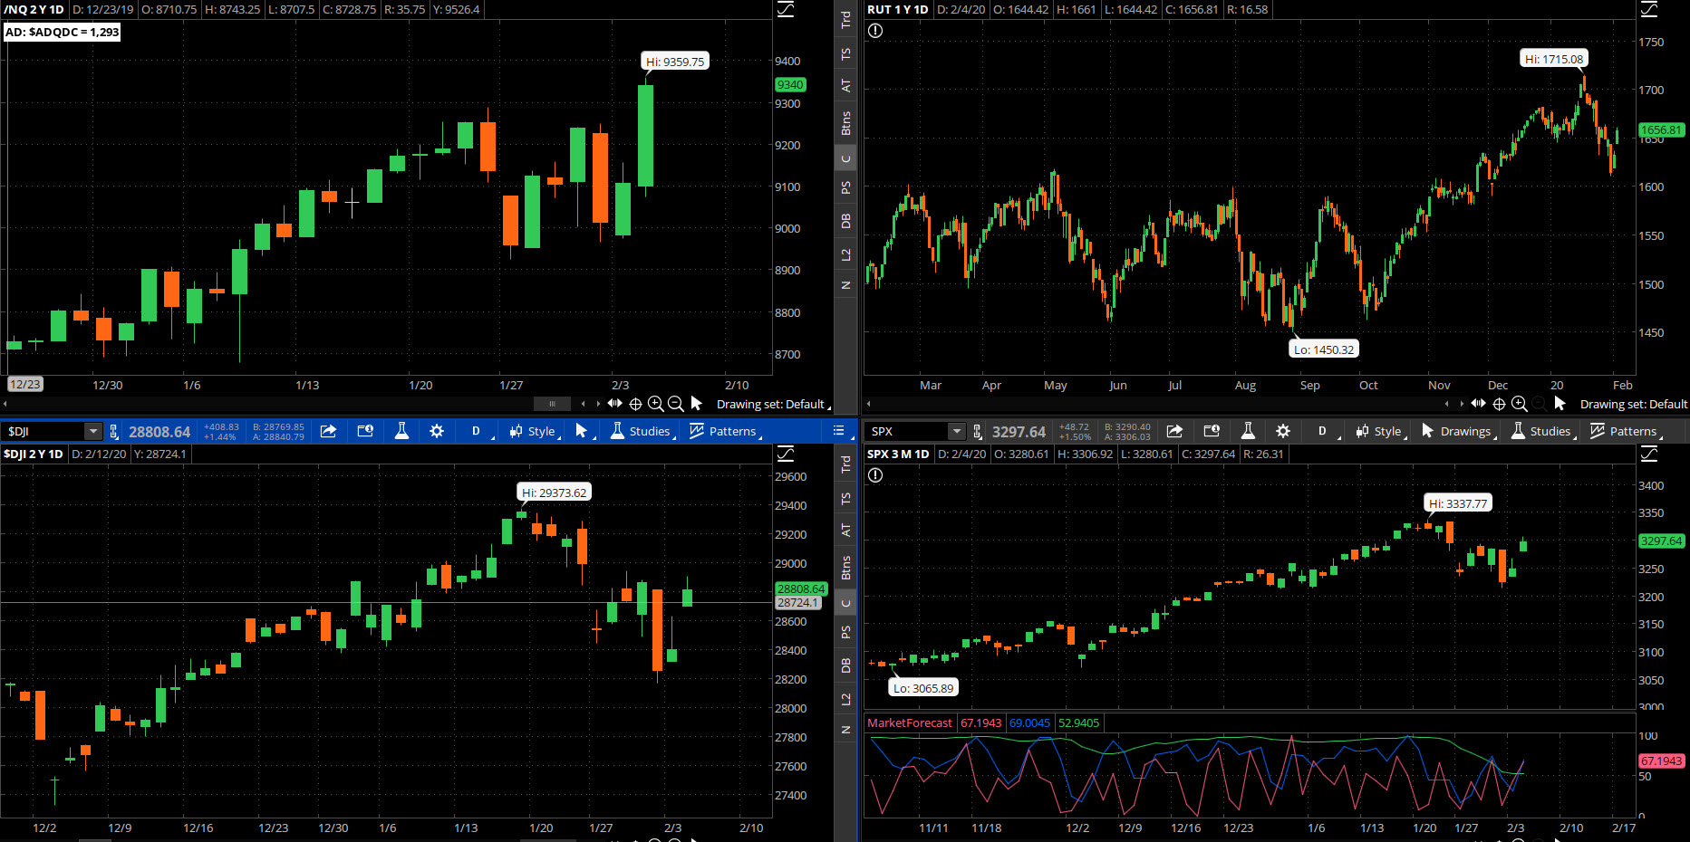Viewport: 1690px width, 842px height.
Task: Open Studies menu in $DJI toolbar
Action: tap(642, 432)
